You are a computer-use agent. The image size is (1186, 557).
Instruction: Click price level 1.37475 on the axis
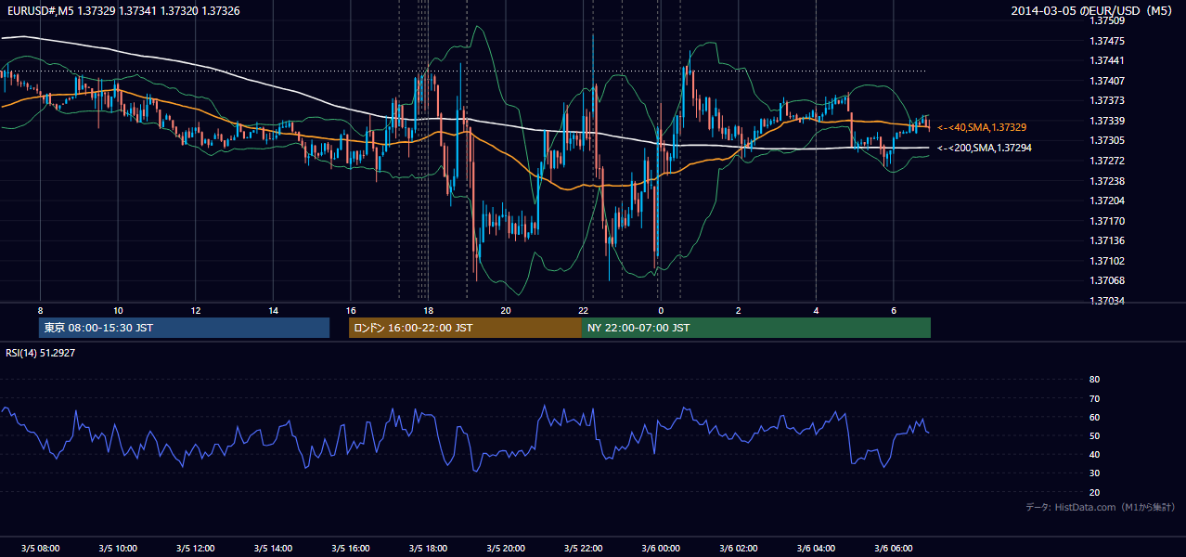(x=1107, y=41)
